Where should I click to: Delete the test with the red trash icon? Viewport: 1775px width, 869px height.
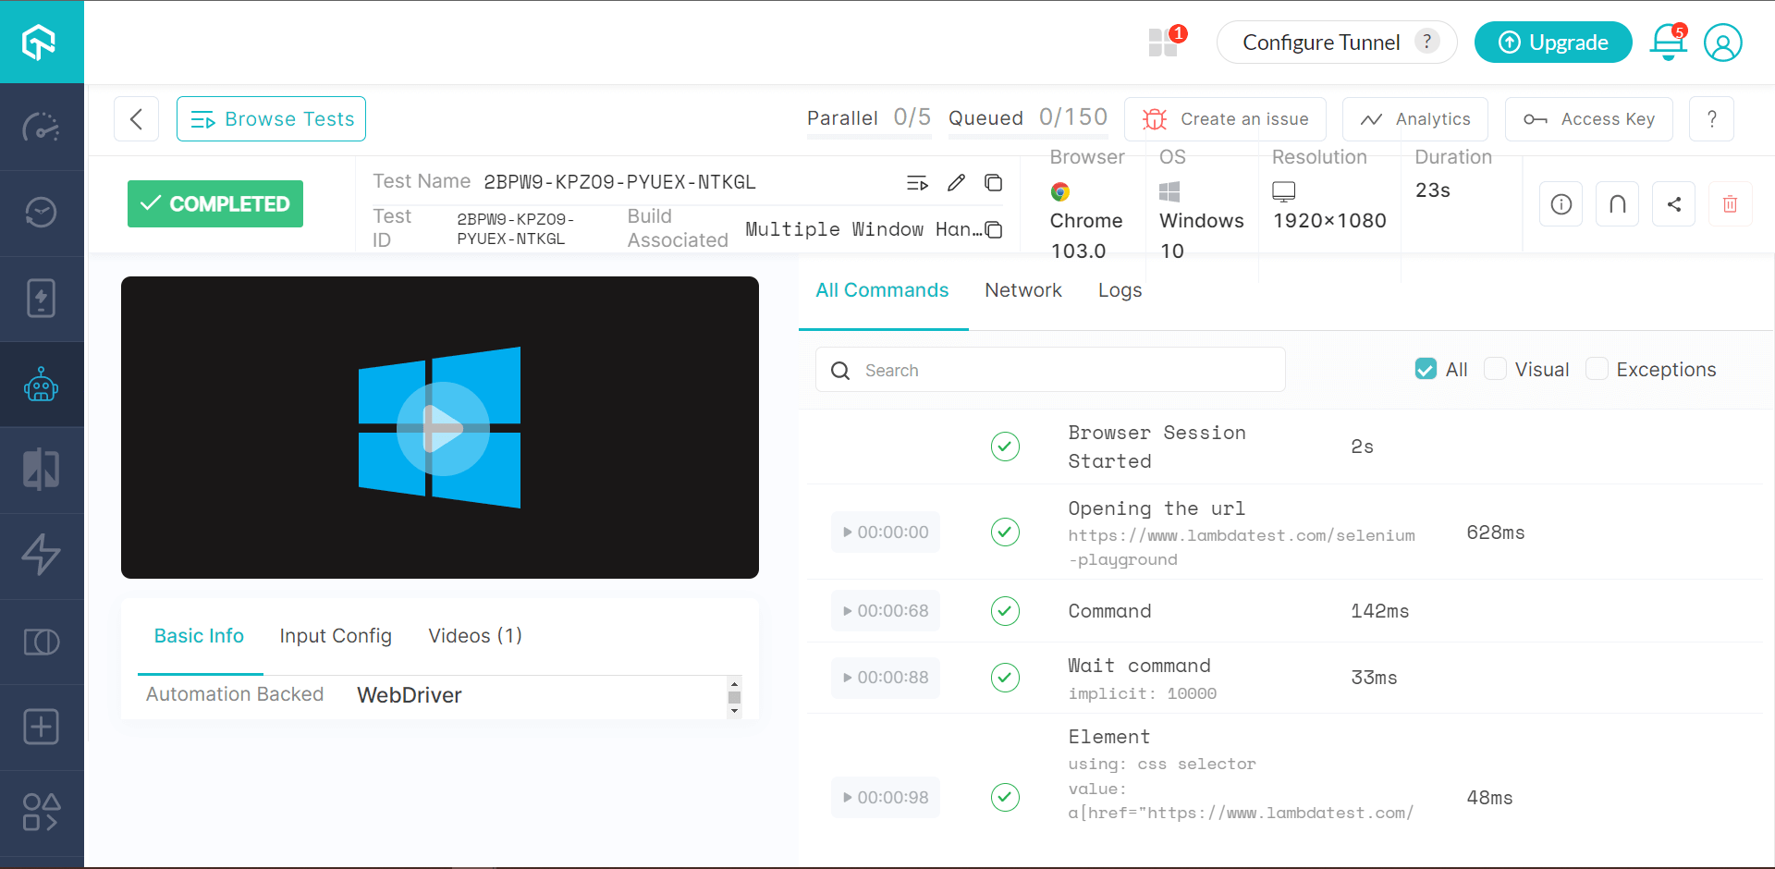tap(1732, 203)
